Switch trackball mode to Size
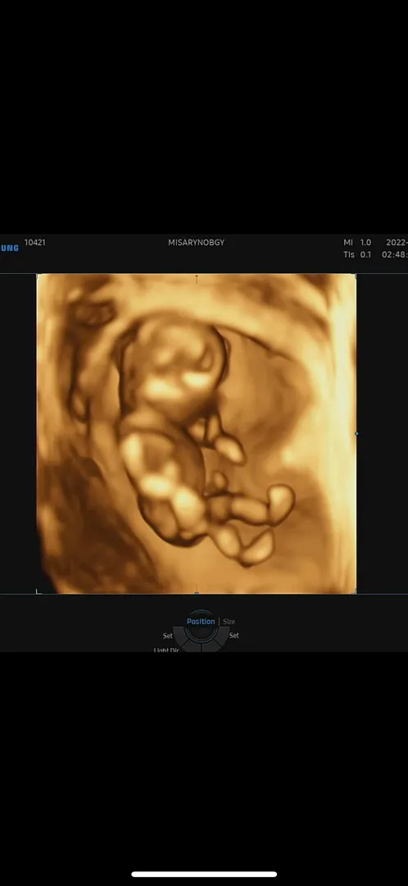Screen dimensions: 408x886 tap(229, 622)
